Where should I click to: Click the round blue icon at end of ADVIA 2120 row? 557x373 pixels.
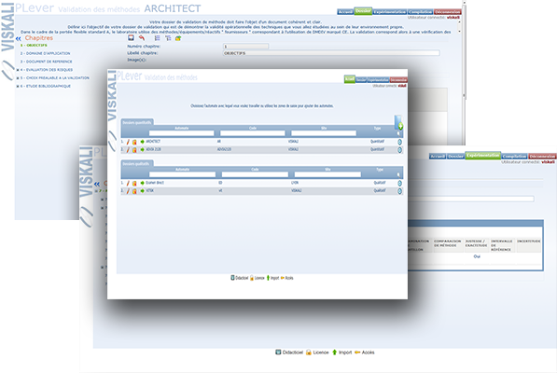(399, 150)
